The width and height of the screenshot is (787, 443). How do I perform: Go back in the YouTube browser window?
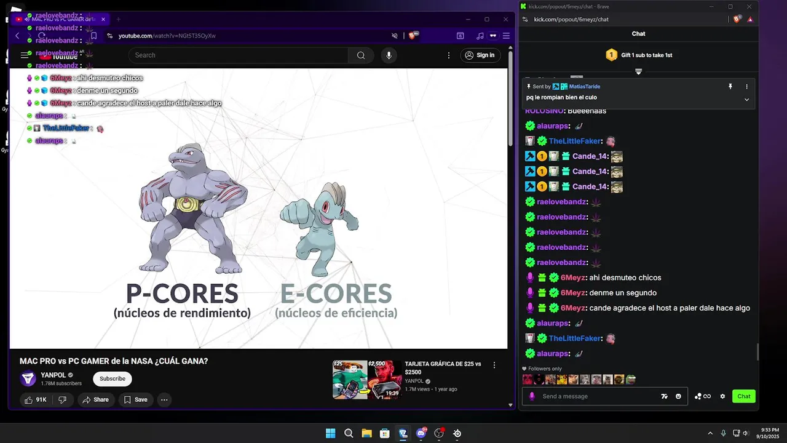tap(17, 36)
